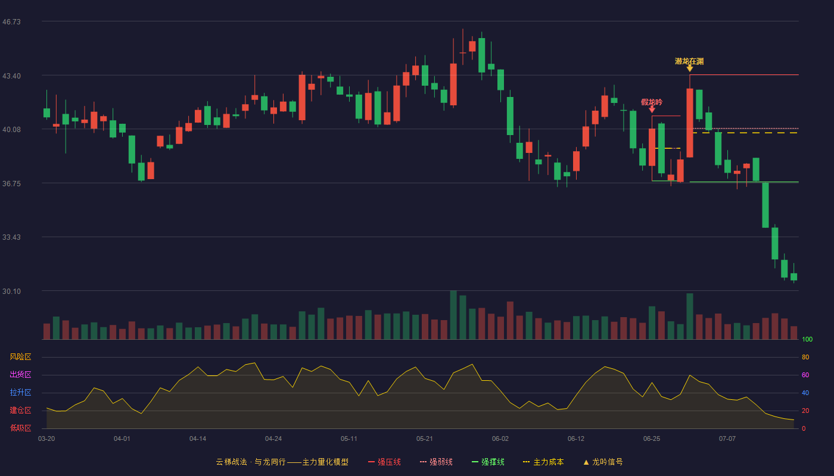This screenshot has height=476, width=834.
Task: Click the 36.75 price axis label
Action: 12,183
